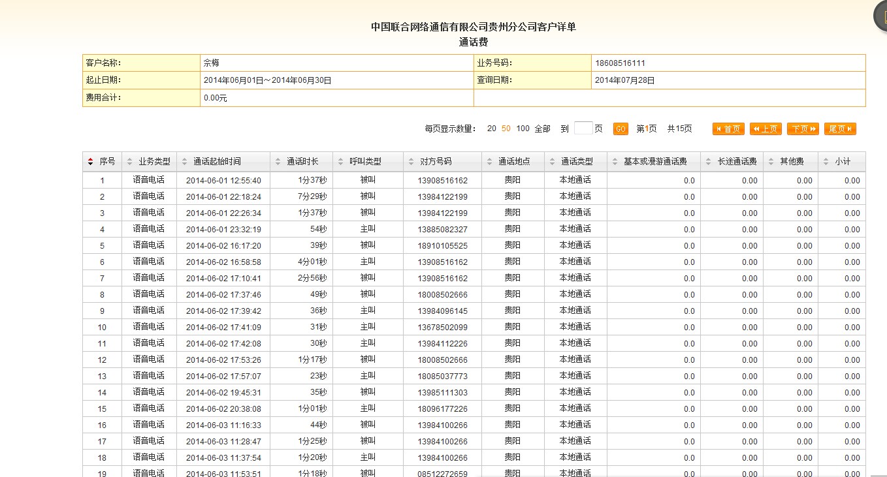This screenshot has height=477, width=887.
Task: Click sort arrows next to 呼叫类型
Action: pyautogui.click(x=340, y=162)
